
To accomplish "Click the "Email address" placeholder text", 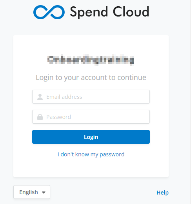I will pos(64,97).
